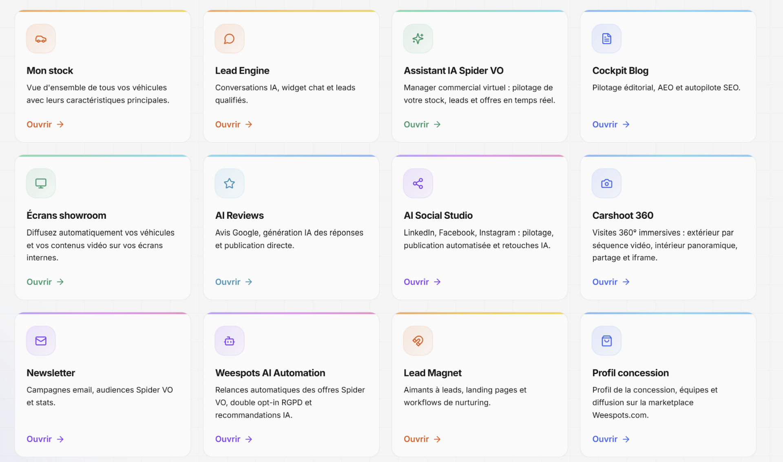The width and height of the screenshot is (783, 462).
Task: Click the Newsletter card title
Action: [51, 373]
